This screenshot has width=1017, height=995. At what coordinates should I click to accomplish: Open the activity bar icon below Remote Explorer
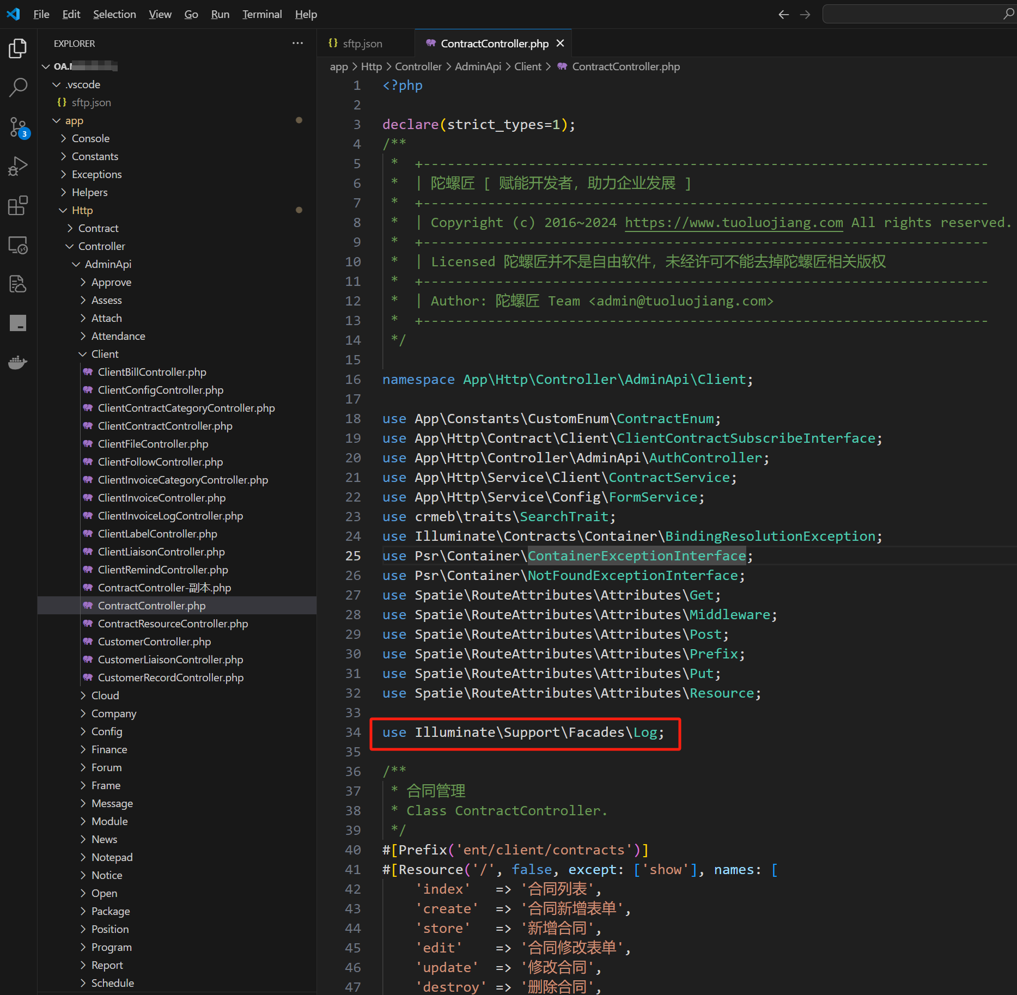pyautogui.click(x=18, y=284)
